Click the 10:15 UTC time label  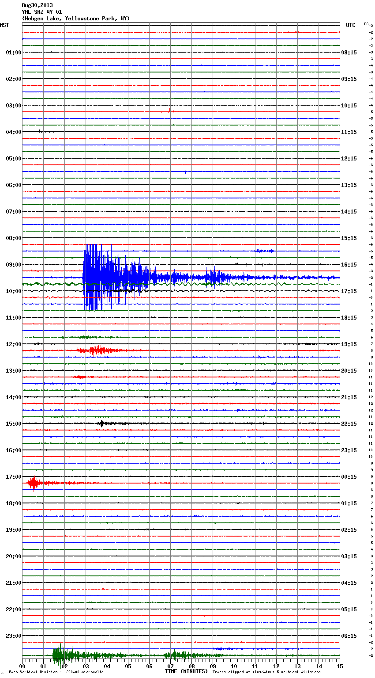349,106
